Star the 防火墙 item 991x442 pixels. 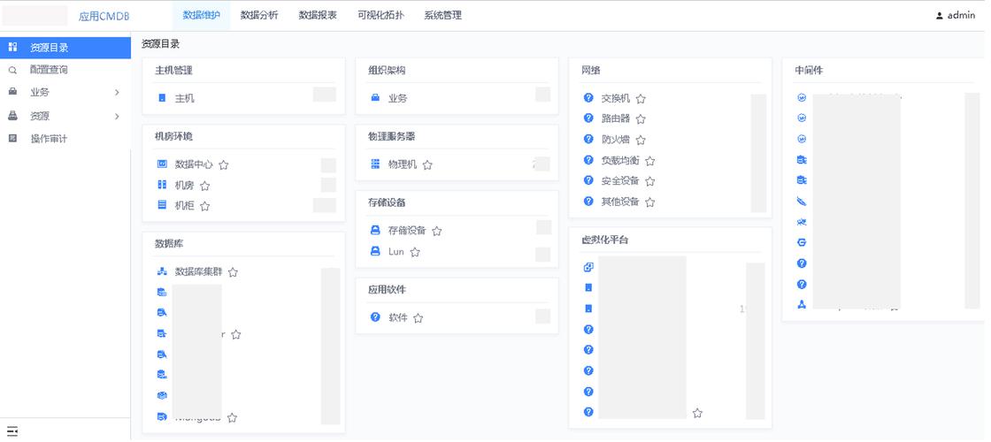(x=641, y=140)
